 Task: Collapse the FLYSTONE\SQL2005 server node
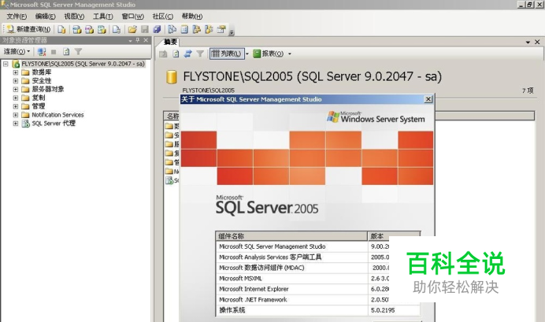tap(6, 64)
